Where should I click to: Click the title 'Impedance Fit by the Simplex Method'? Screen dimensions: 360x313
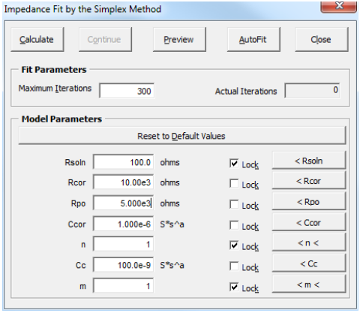[x=82, y=10]
